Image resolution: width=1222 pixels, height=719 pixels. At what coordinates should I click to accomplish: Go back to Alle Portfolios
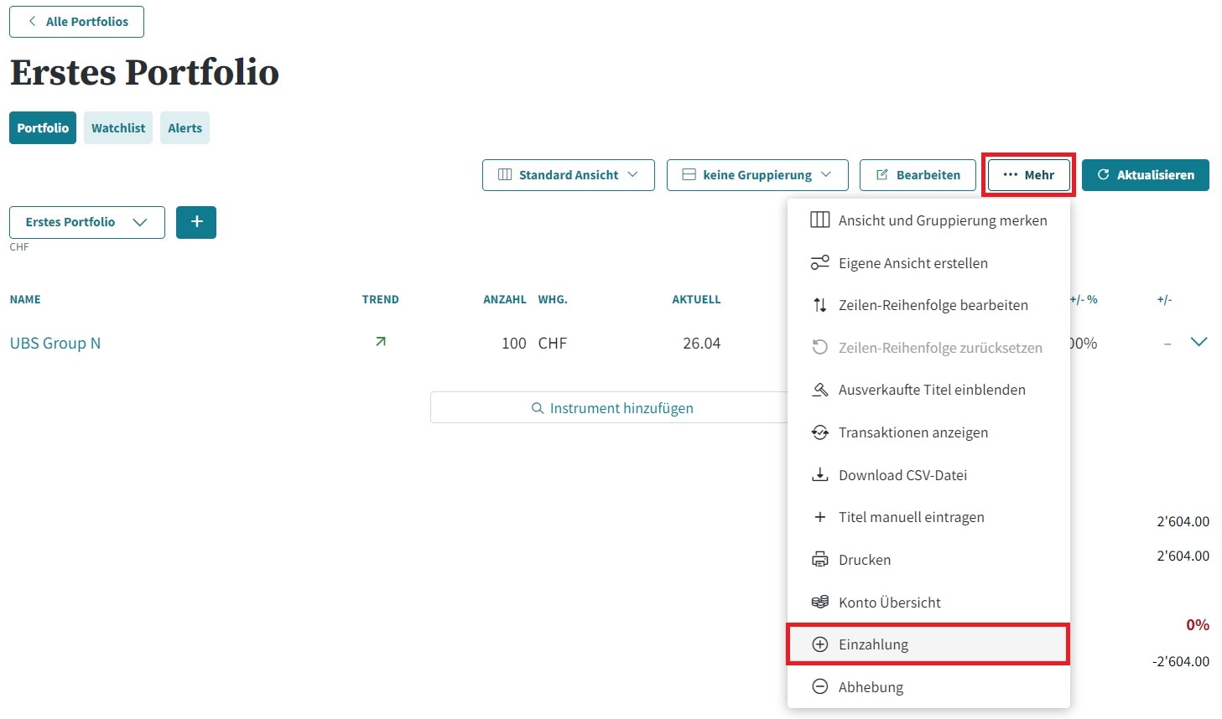(x=77, y=22)
